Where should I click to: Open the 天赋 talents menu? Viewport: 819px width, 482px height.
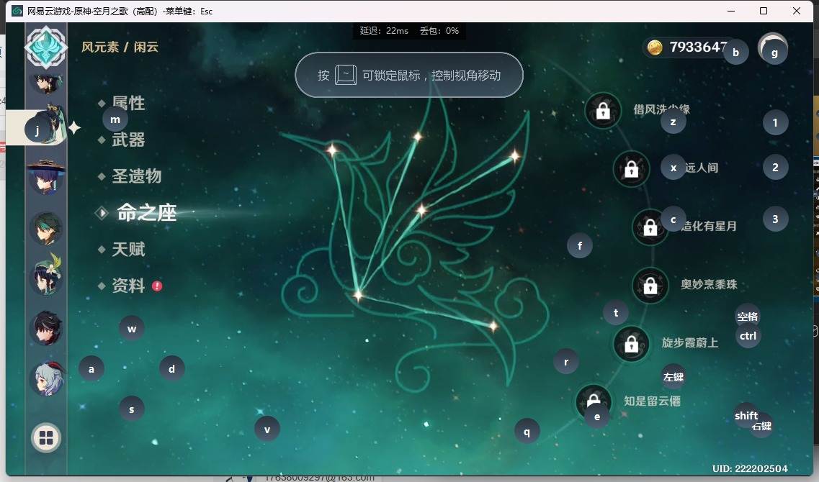click(128, 250)
